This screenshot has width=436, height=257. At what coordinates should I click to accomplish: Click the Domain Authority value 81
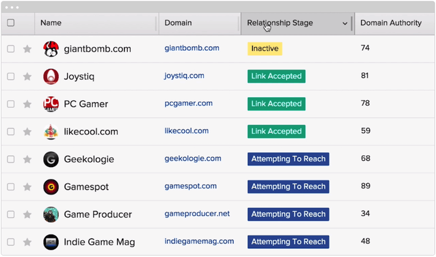point(365,75)
